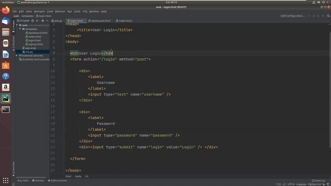
Task: Open the Amazon launcher in the dock
Action: coord(6,87)
